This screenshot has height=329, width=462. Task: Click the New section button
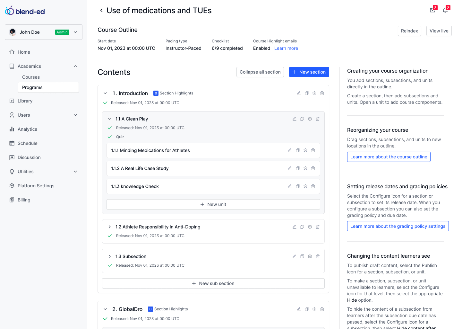pyautogui.click(x=309, y=72)
